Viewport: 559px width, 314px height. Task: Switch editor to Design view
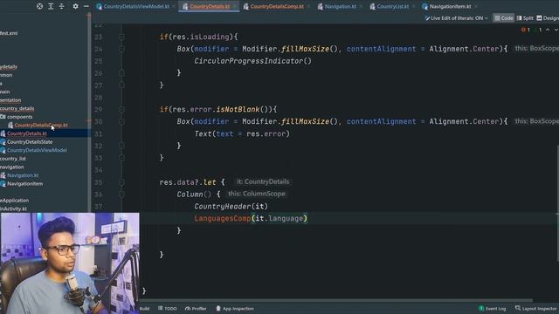click(x=548, y=18)
